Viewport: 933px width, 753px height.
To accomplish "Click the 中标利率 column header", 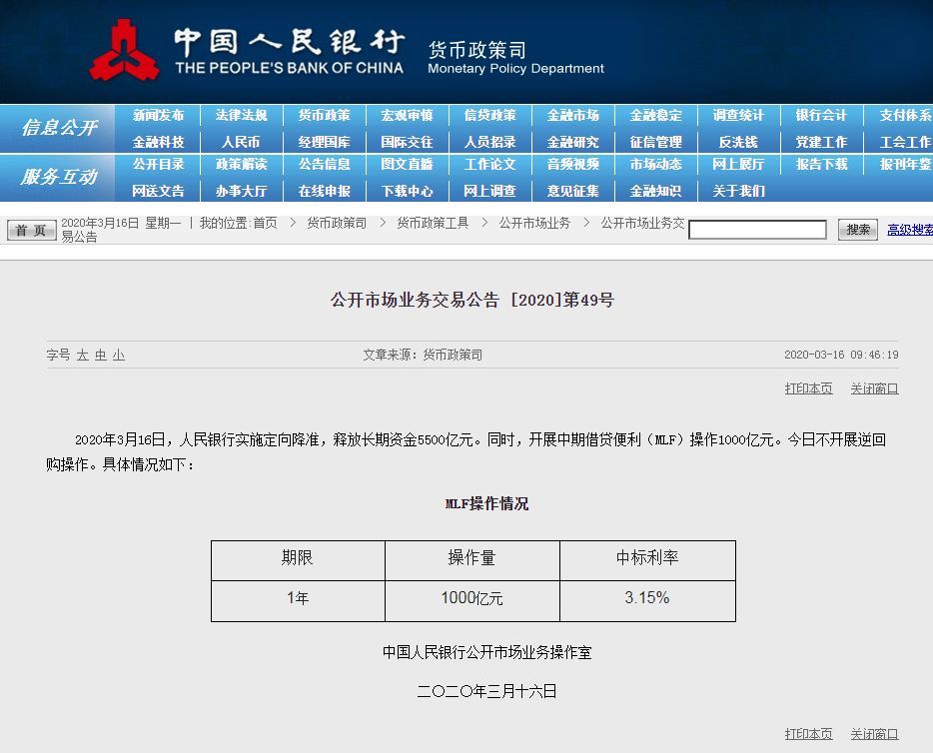I will (x=647, y=561).
